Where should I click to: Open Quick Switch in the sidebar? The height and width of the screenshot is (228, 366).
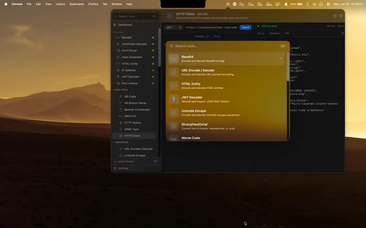coord(136,161)
